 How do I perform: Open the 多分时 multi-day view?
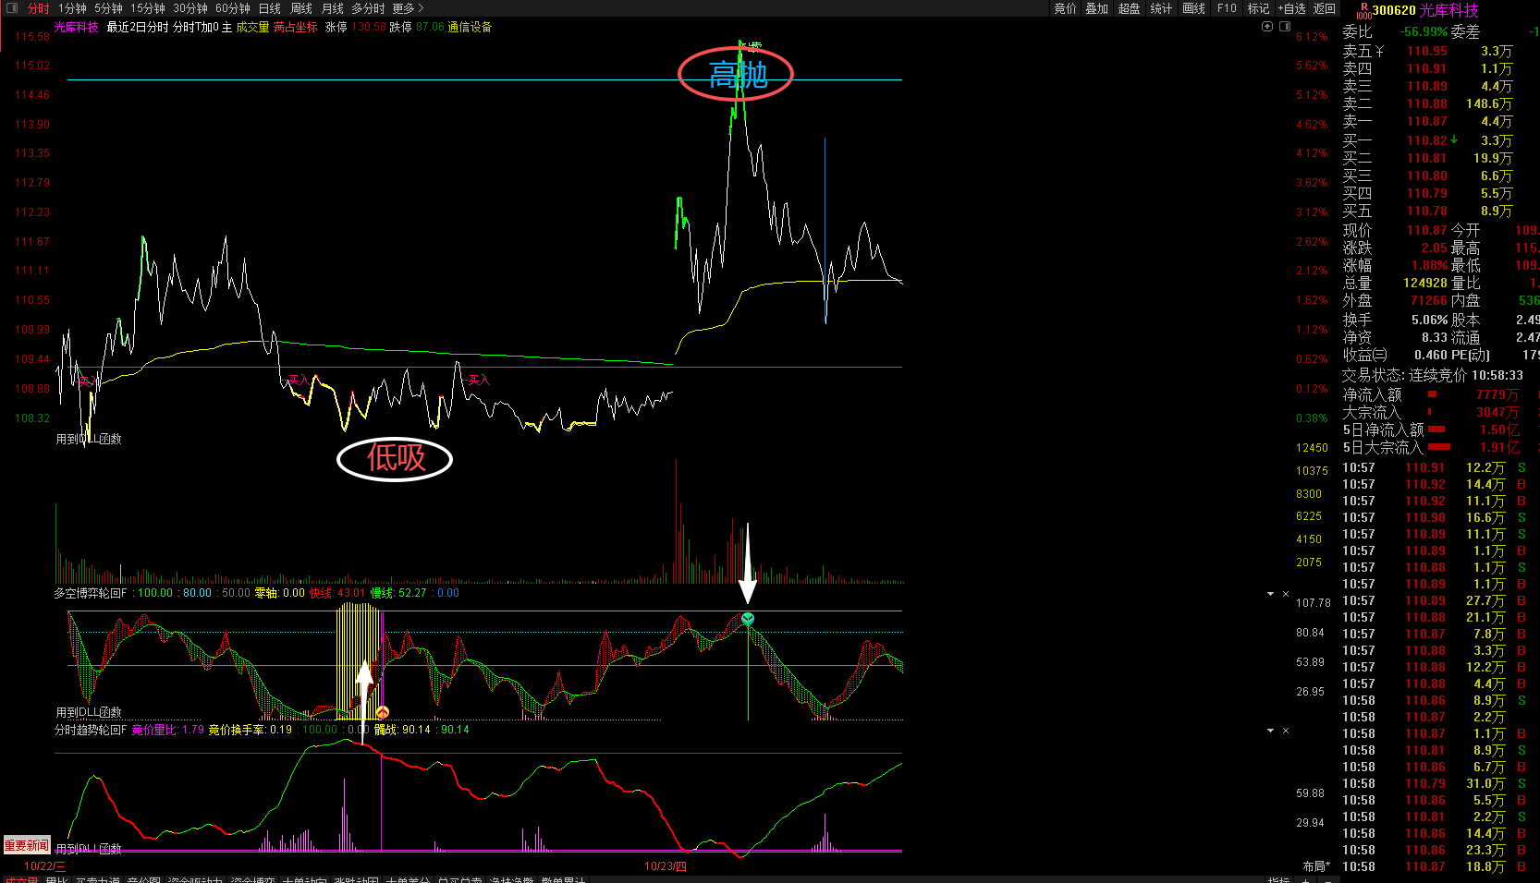tap(368, 8)
